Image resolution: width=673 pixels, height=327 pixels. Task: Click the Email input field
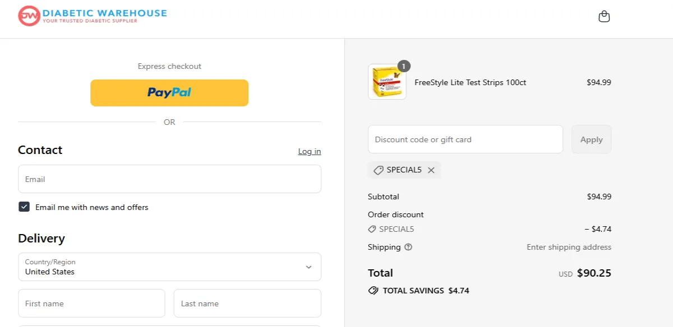coord(169,179)
